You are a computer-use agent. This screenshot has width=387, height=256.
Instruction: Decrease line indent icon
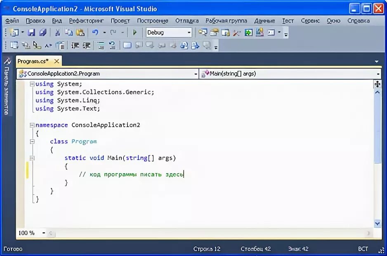(75, 45)
